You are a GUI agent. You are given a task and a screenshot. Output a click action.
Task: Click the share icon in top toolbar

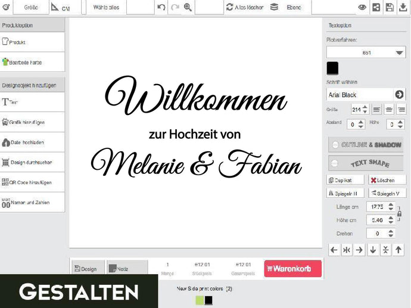point(376,7)
